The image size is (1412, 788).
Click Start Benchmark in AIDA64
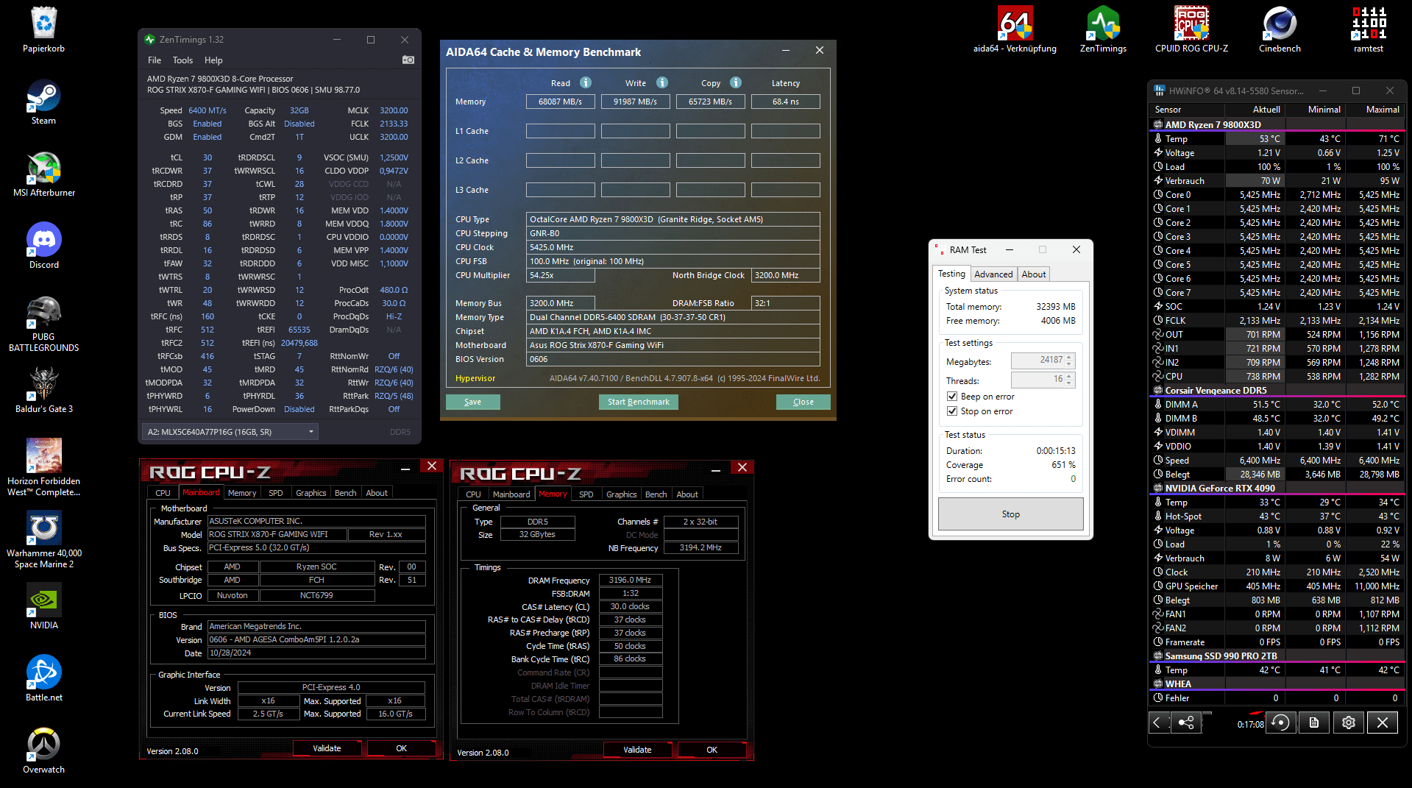click(x=639, y=402)
